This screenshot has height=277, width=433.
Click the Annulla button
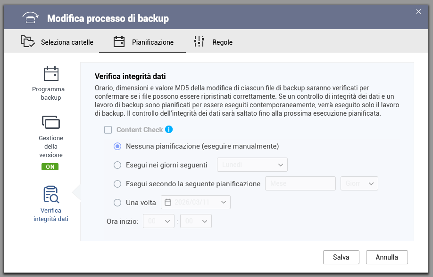click(x=387, y=257)
